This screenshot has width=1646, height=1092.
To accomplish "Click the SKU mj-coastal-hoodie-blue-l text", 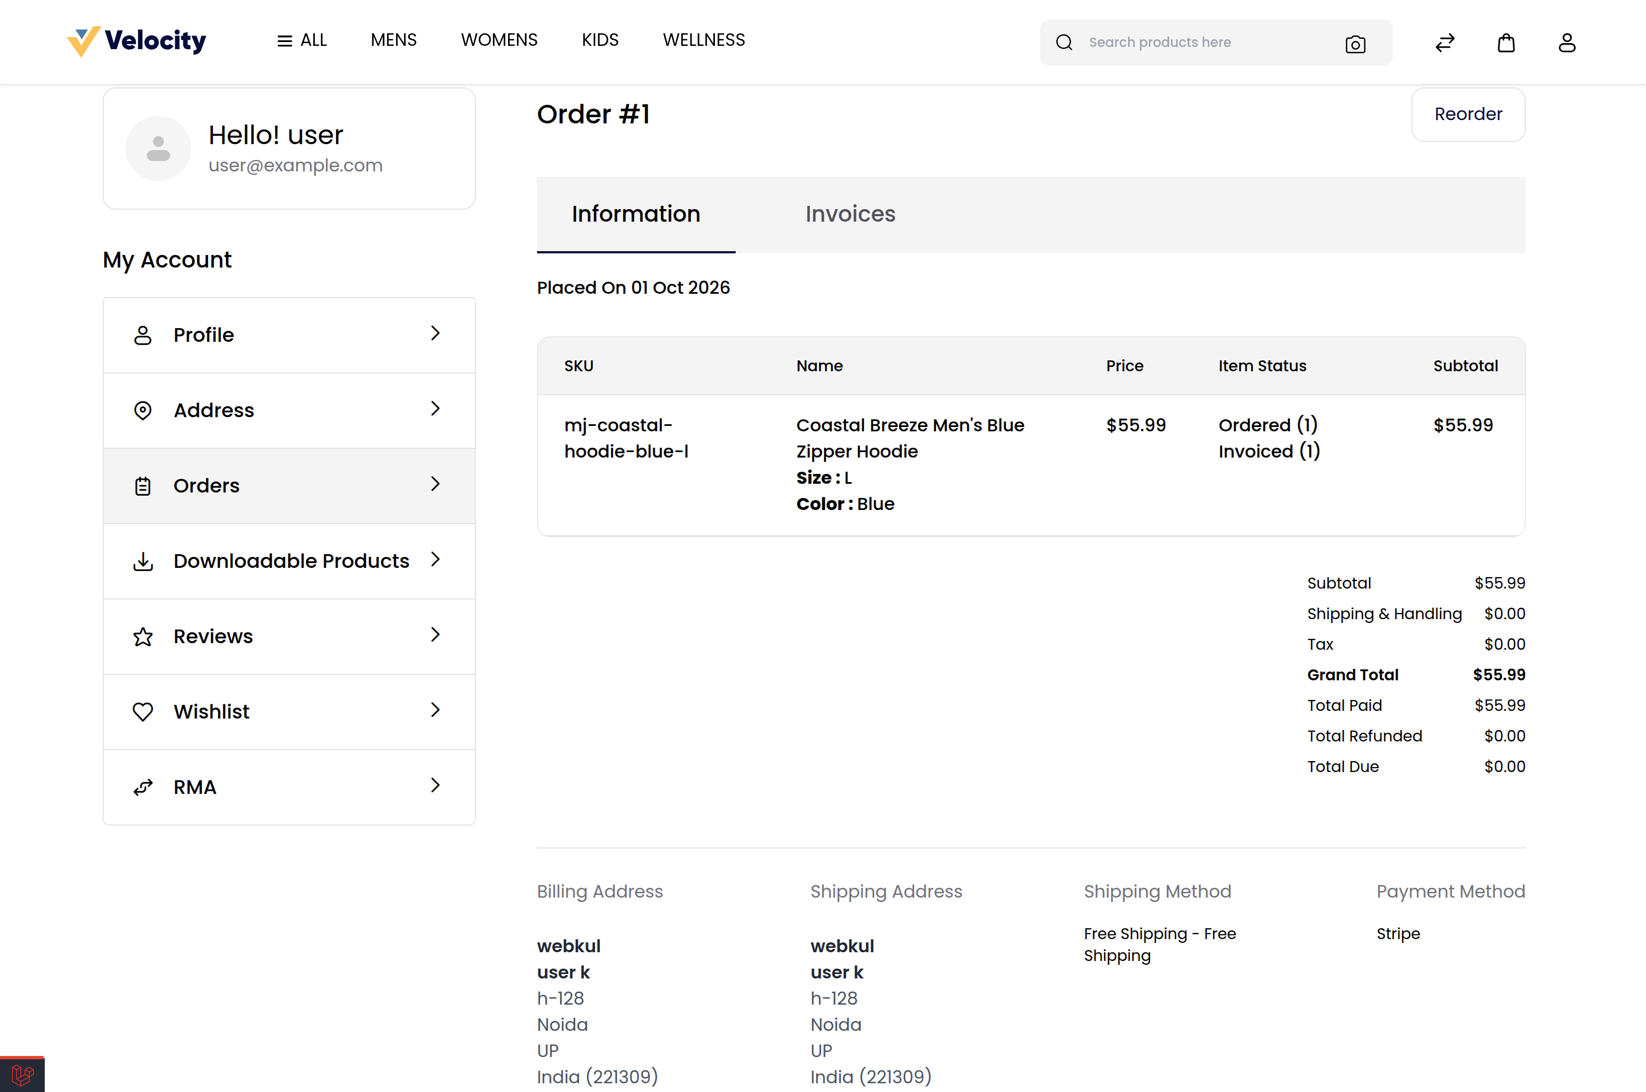I will pos(625,438).
